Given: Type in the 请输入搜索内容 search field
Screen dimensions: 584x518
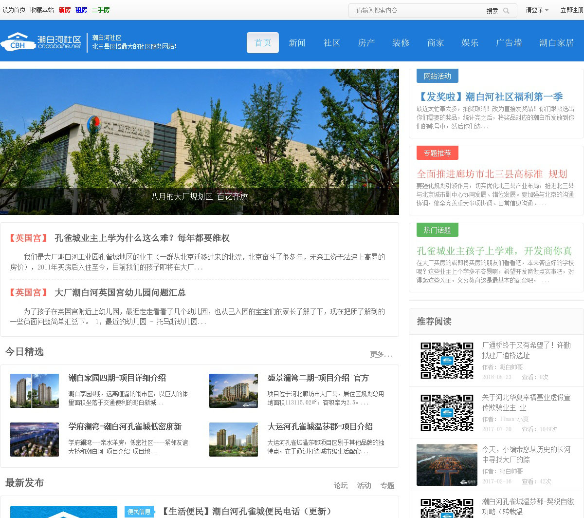Looking at the screenshot, I should click(419, 10).
